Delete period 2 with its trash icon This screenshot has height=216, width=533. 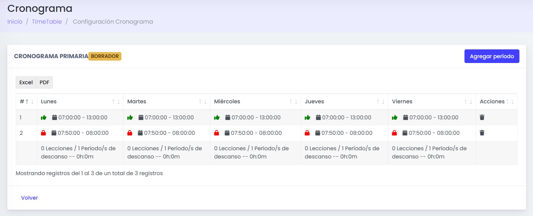(x=482, y=133)
